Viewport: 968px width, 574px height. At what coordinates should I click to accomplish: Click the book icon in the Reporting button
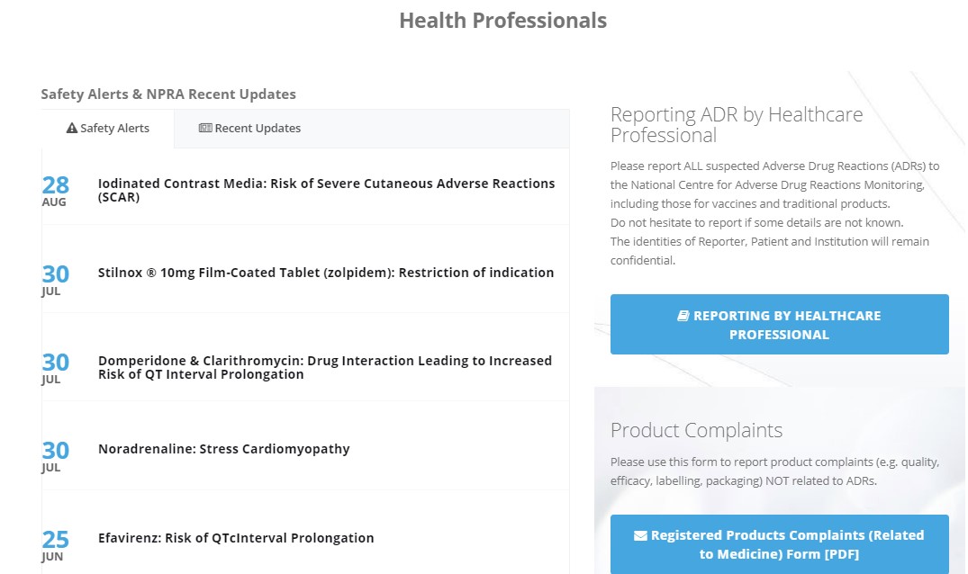(683, 316)
